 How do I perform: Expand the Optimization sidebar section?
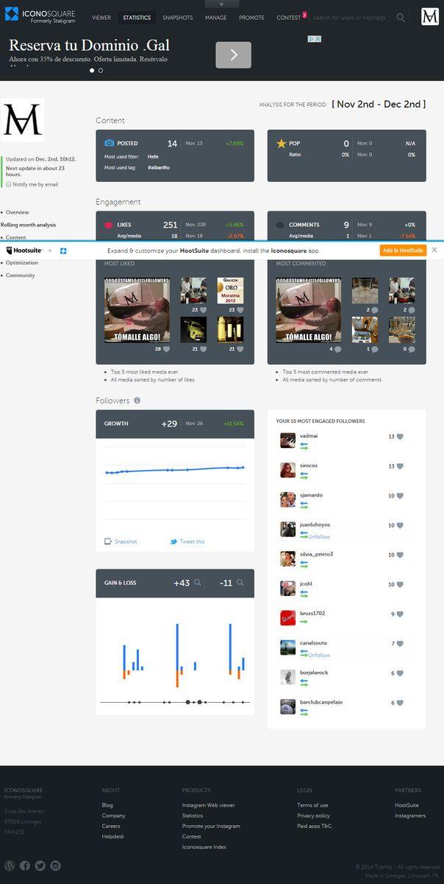click(21, 262)
